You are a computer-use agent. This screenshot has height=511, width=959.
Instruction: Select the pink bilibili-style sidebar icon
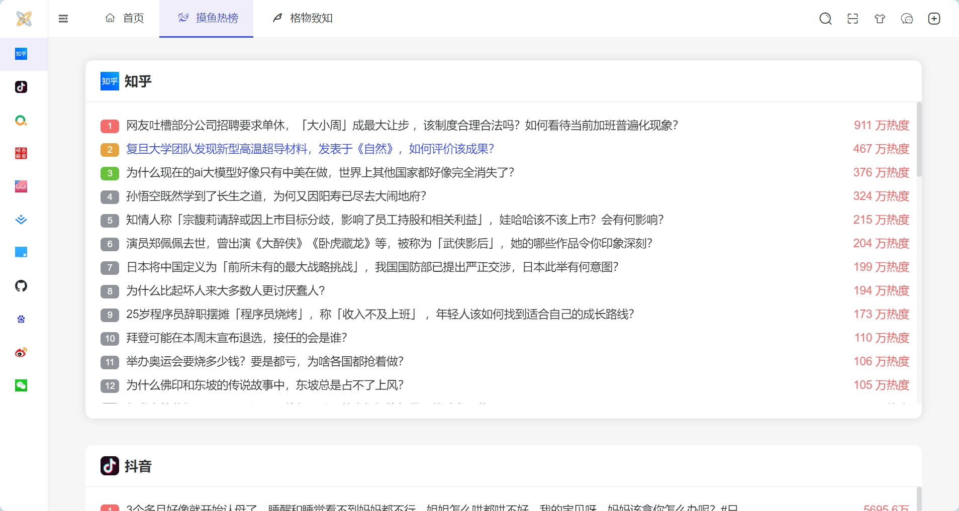point(21,186)
